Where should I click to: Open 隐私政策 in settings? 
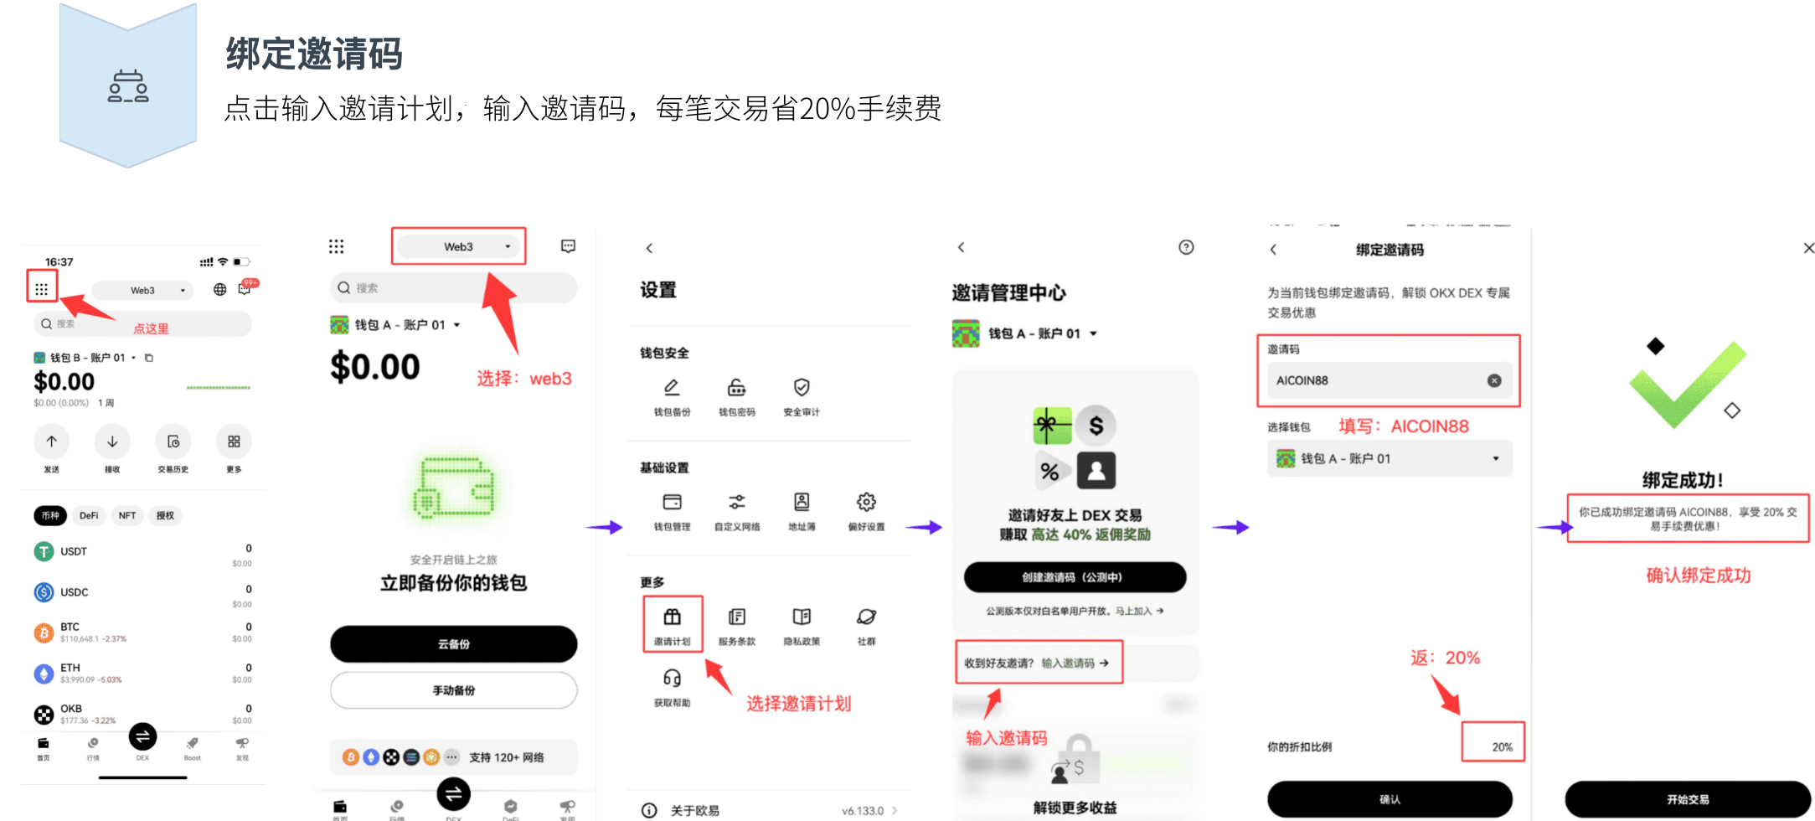802,626
